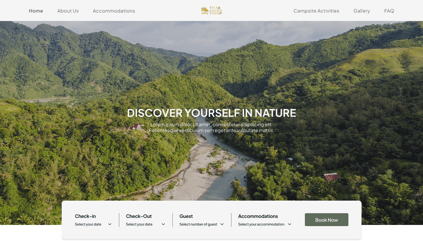Expand the Accommodations selection chevron

pyautogui.click(x=290, y=225)
